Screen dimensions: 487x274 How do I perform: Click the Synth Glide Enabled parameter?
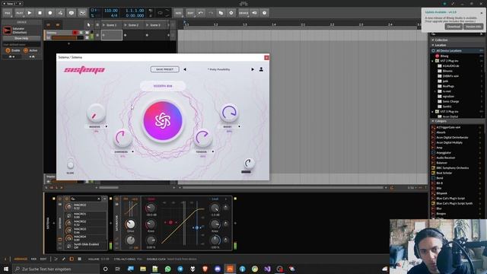point(86,246)
